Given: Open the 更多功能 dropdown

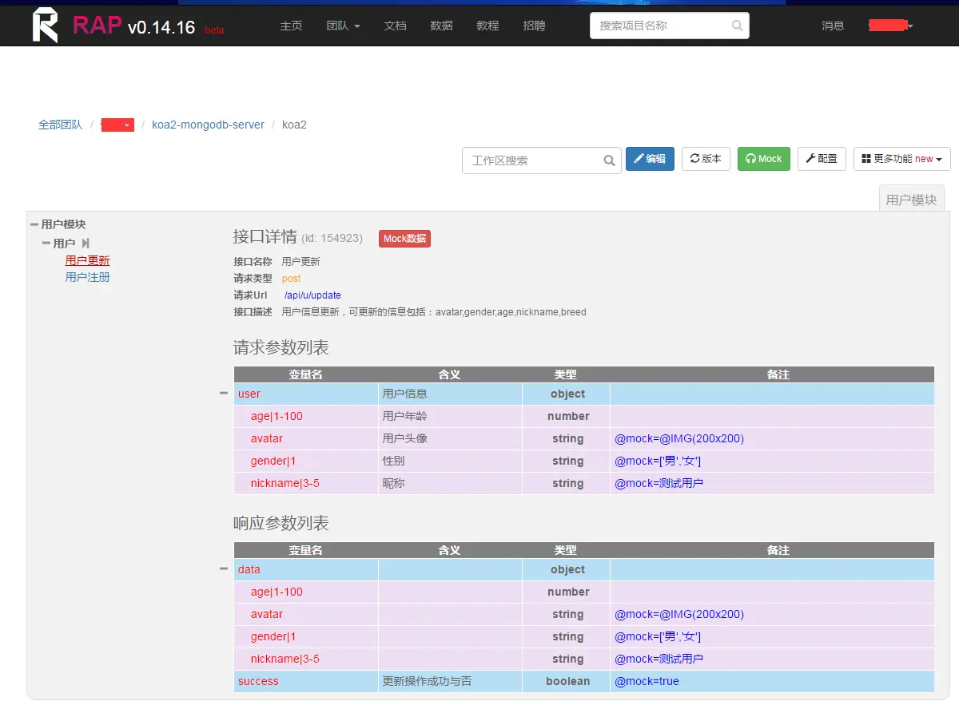Looking at the screenshot, I should pyautogui.click(x=902, y=159).
